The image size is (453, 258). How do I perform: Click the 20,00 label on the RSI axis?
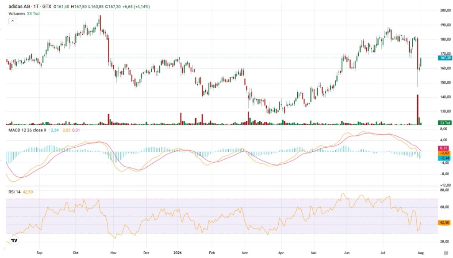coord(444,242)
